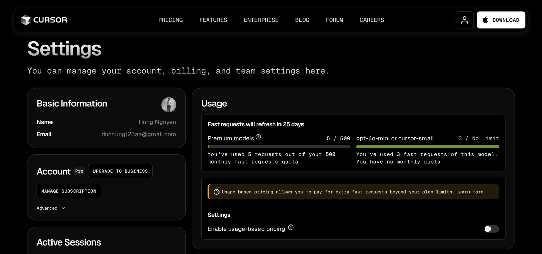The width and height of the screenshot is (542, 254).
Task: Click the profile avatar photo
Action: point(169,105)
